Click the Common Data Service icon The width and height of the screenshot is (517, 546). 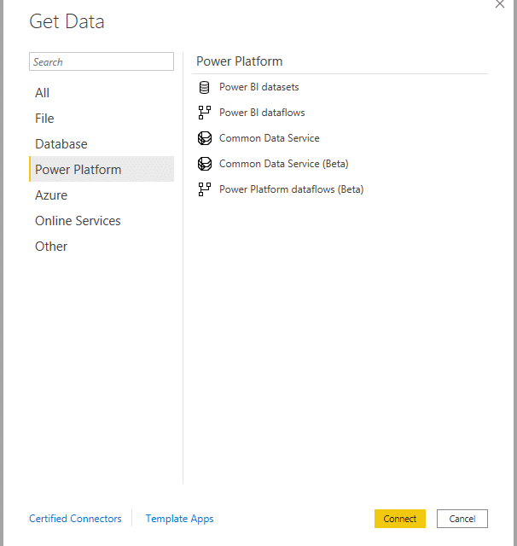tap(204, 138)
